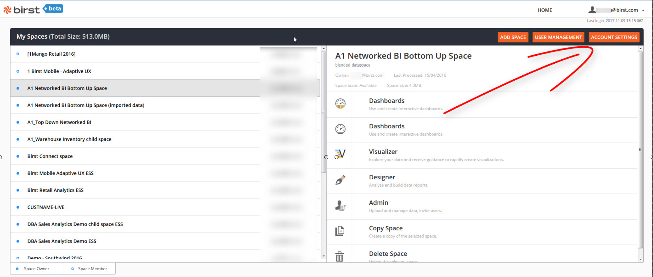Viewport: 653px width, 277px height.
Task: Open the Visualizer link
Action: 383,152
